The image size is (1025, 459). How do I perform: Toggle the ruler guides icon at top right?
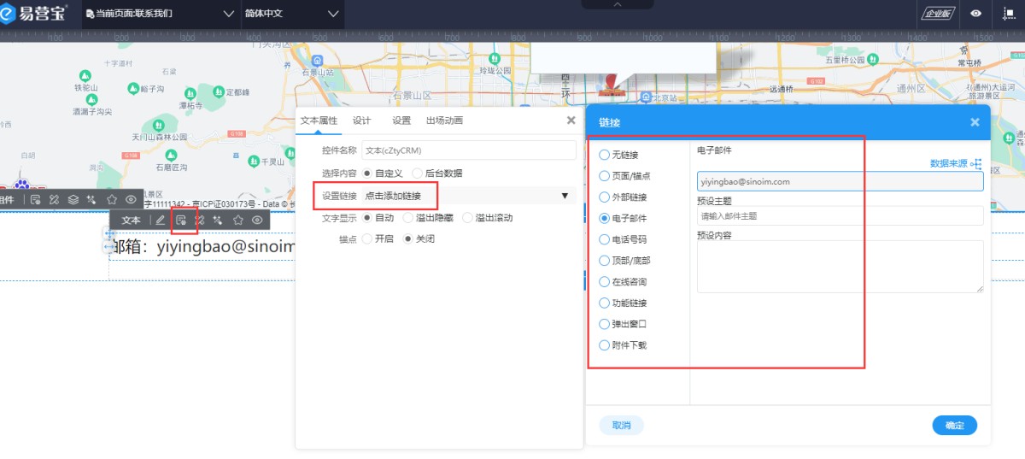[1008, 14]
